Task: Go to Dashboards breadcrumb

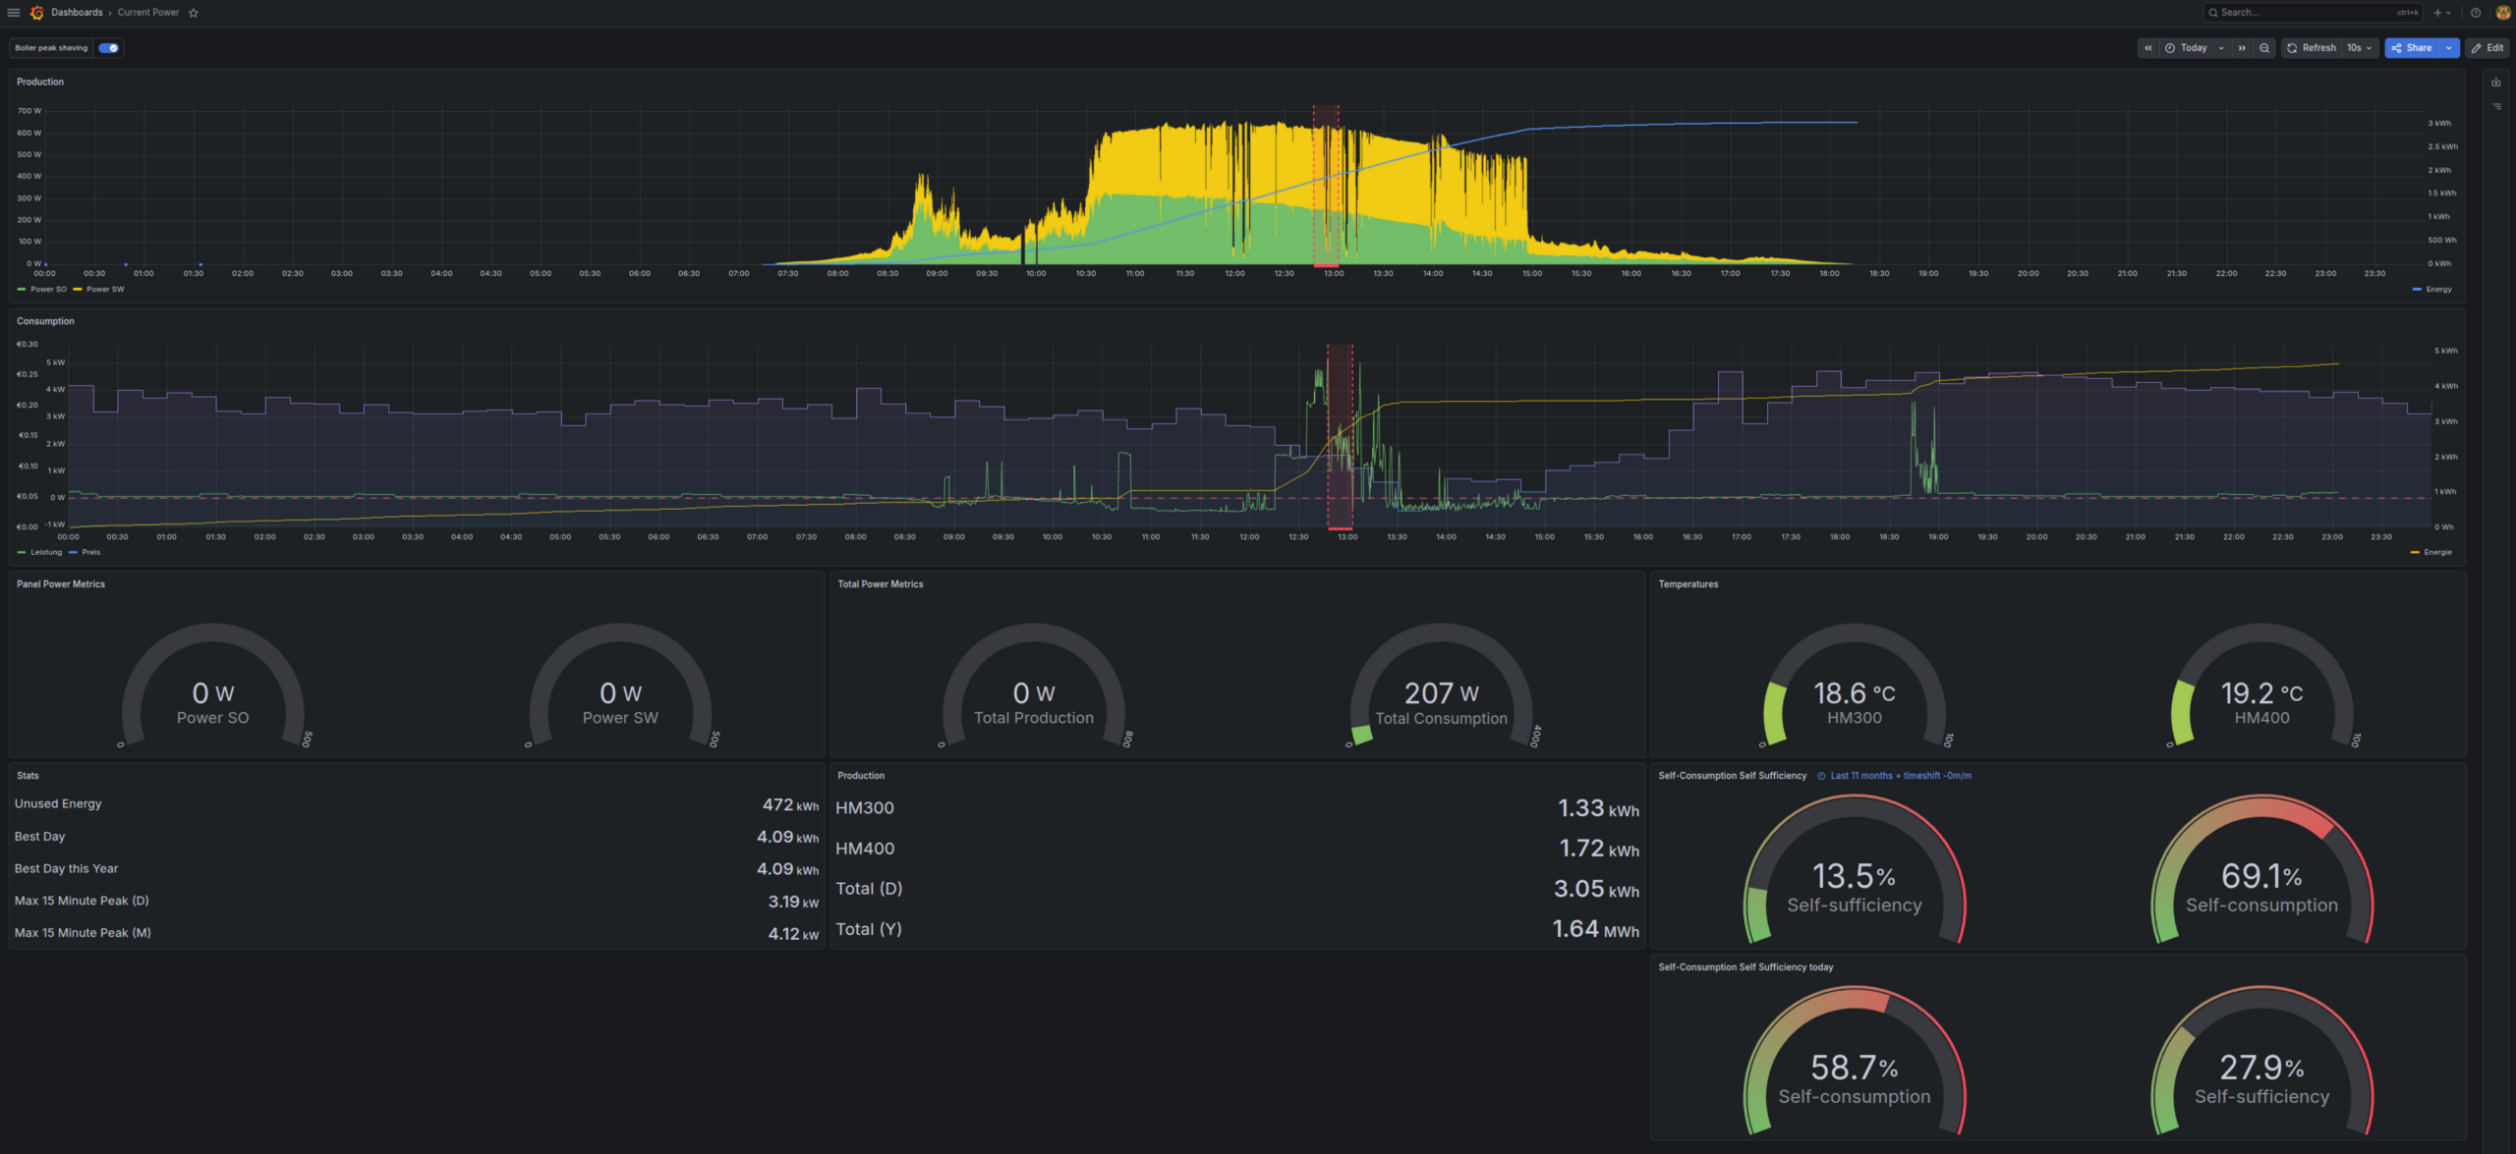Action: click(77, 13)
